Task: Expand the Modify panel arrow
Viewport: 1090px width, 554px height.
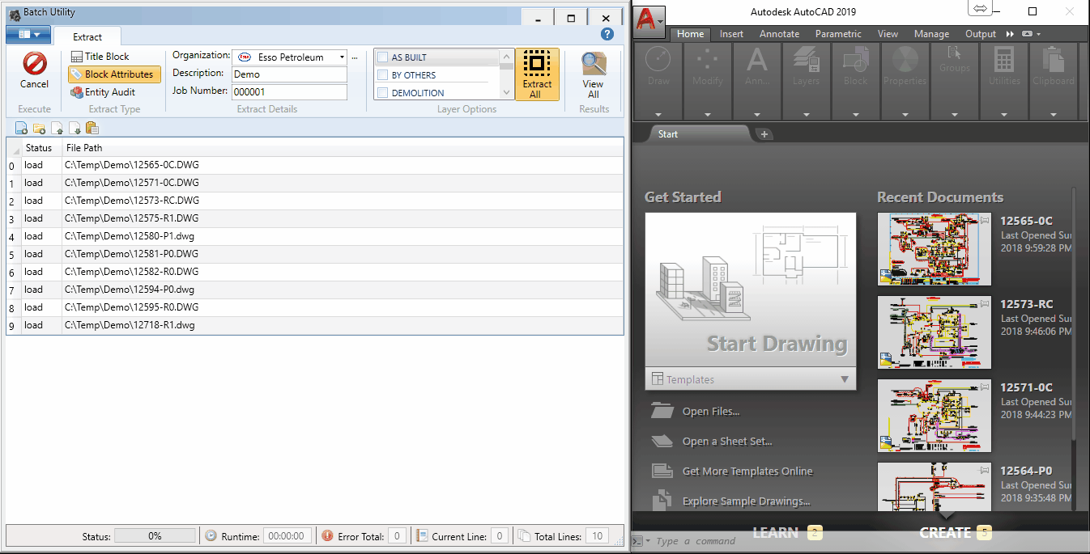Action: click(708, 115)
